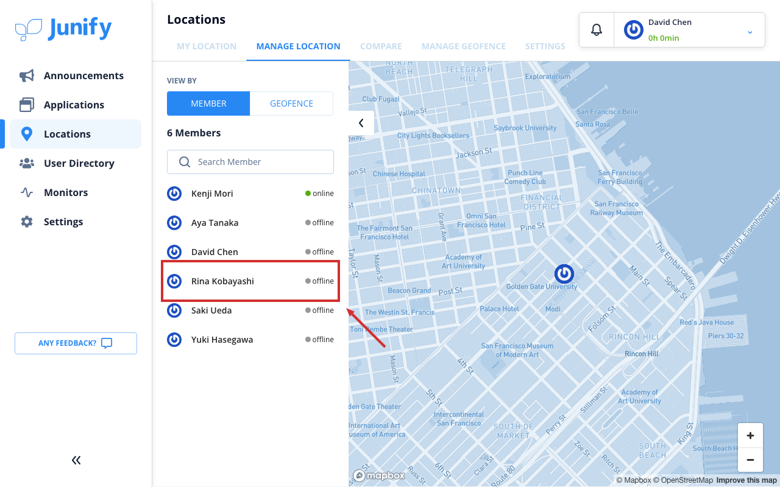Click the Search Member field

(x=250, y=162)
